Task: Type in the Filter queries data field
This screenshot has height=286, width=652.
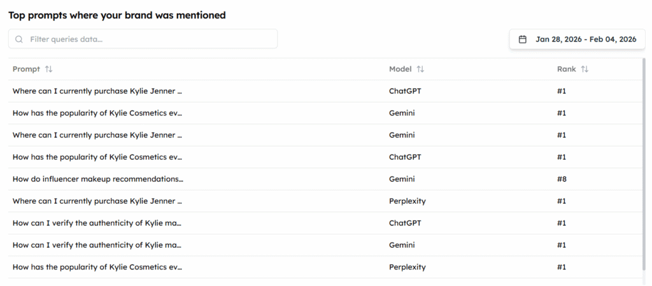Action: pyautogui.click(x=150, y=39)
